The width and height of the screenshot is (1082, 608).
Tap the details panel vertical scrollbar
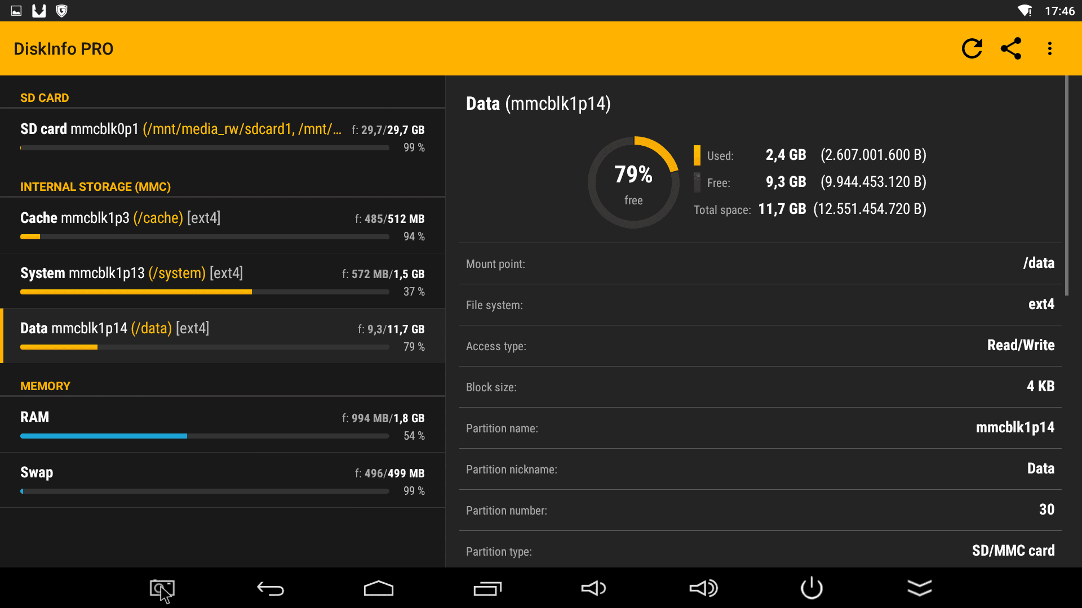(1066, 186)
